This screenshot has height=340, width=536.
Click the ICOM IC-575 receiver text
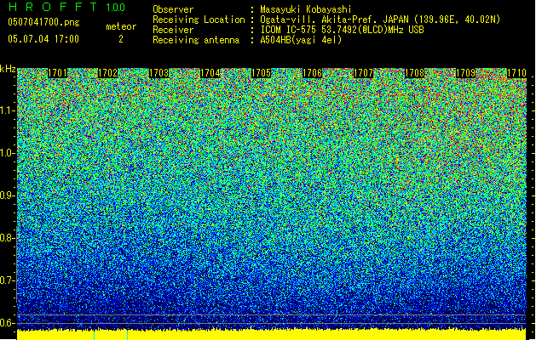[x=342, y=30]
